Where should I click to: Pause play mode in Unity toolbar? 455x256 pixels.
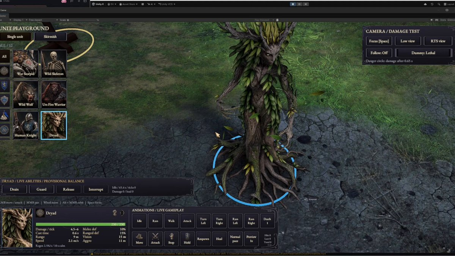click(x=299, y=4)
